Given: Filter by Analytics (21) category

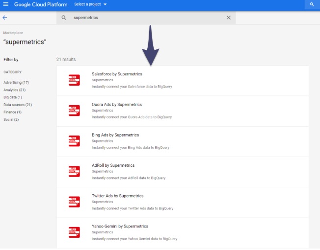Looking at the screenshot, I should coord(15,90).
